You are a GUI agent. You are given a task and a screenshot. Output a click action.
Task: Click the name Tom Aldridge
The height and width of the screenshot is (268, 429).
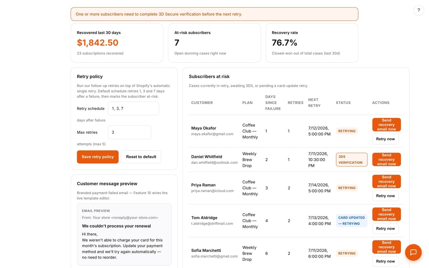(x=204, y=218)
